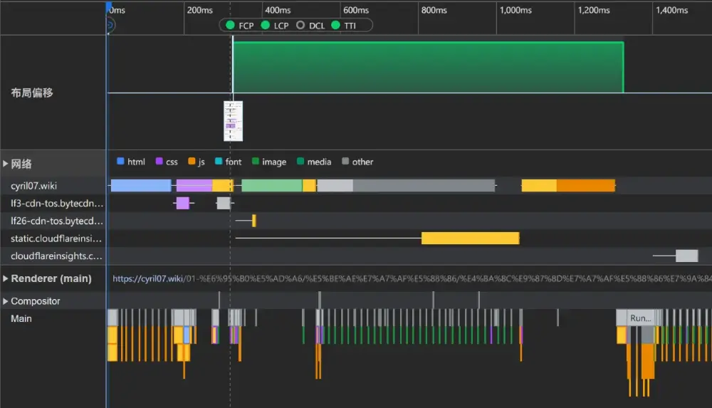Click the circular icon below 0ms
The height and width of the screenshot is (408, 712).
tap(110, 25)
